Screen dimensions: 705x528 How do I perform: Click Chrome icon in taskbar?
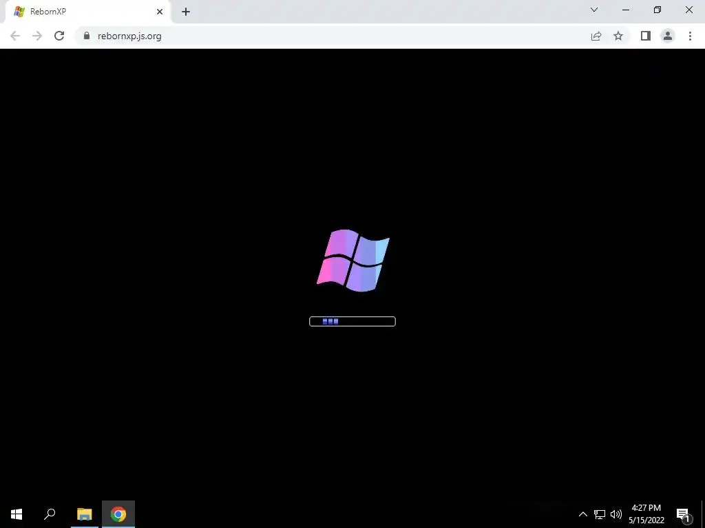(118, 514)
